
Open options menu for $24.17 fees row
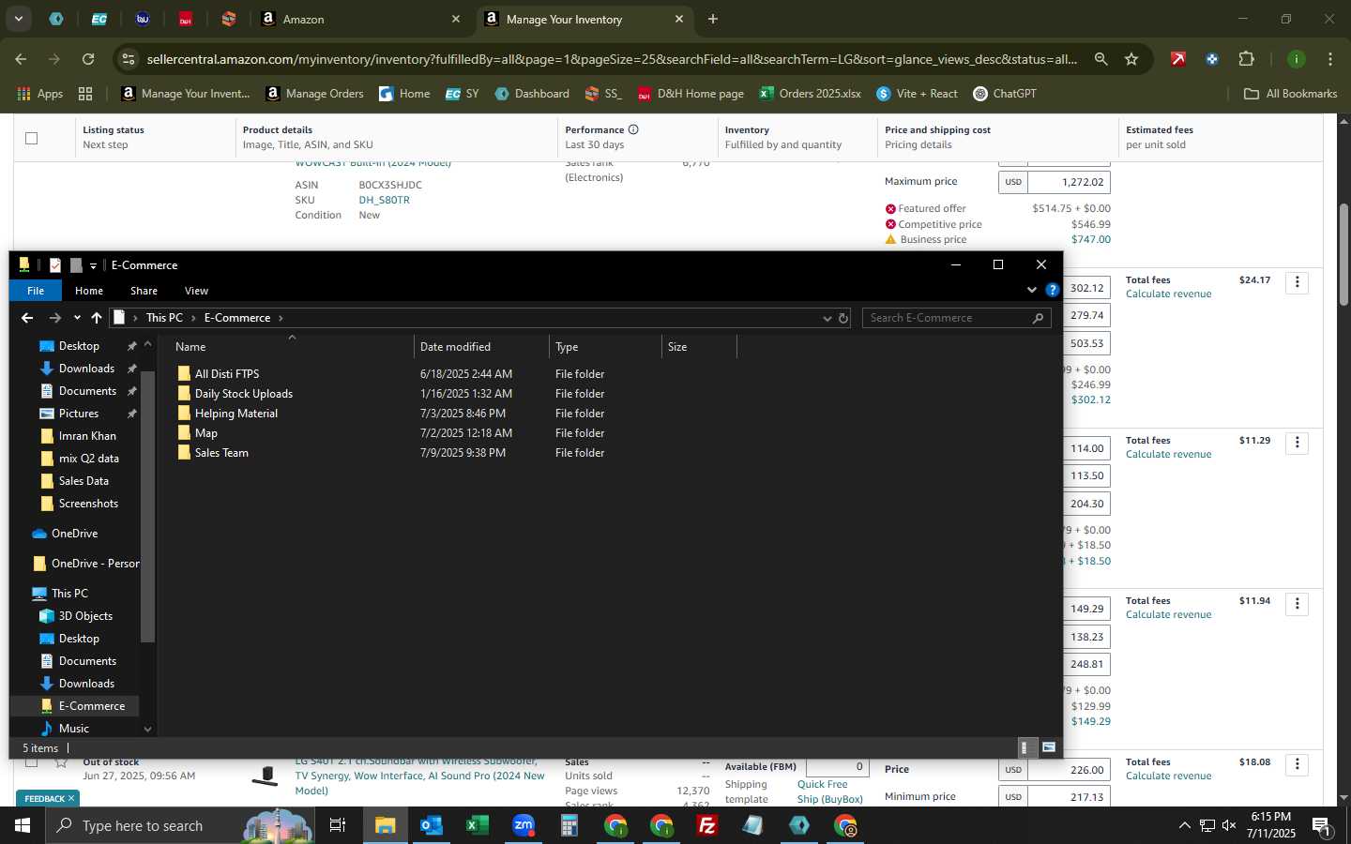[1298, 282]
